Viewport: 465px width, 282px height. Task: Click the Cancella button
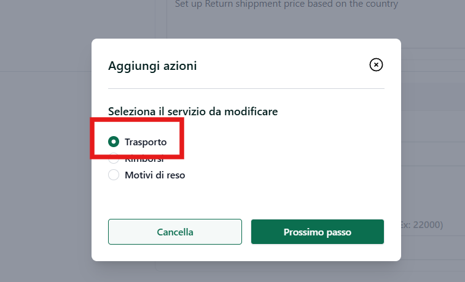(x=175, y=232)
